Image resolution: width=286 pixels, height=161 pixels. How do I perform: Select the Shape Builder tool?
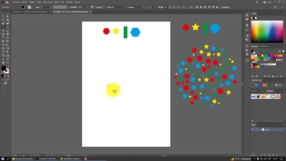pos(3,45)
